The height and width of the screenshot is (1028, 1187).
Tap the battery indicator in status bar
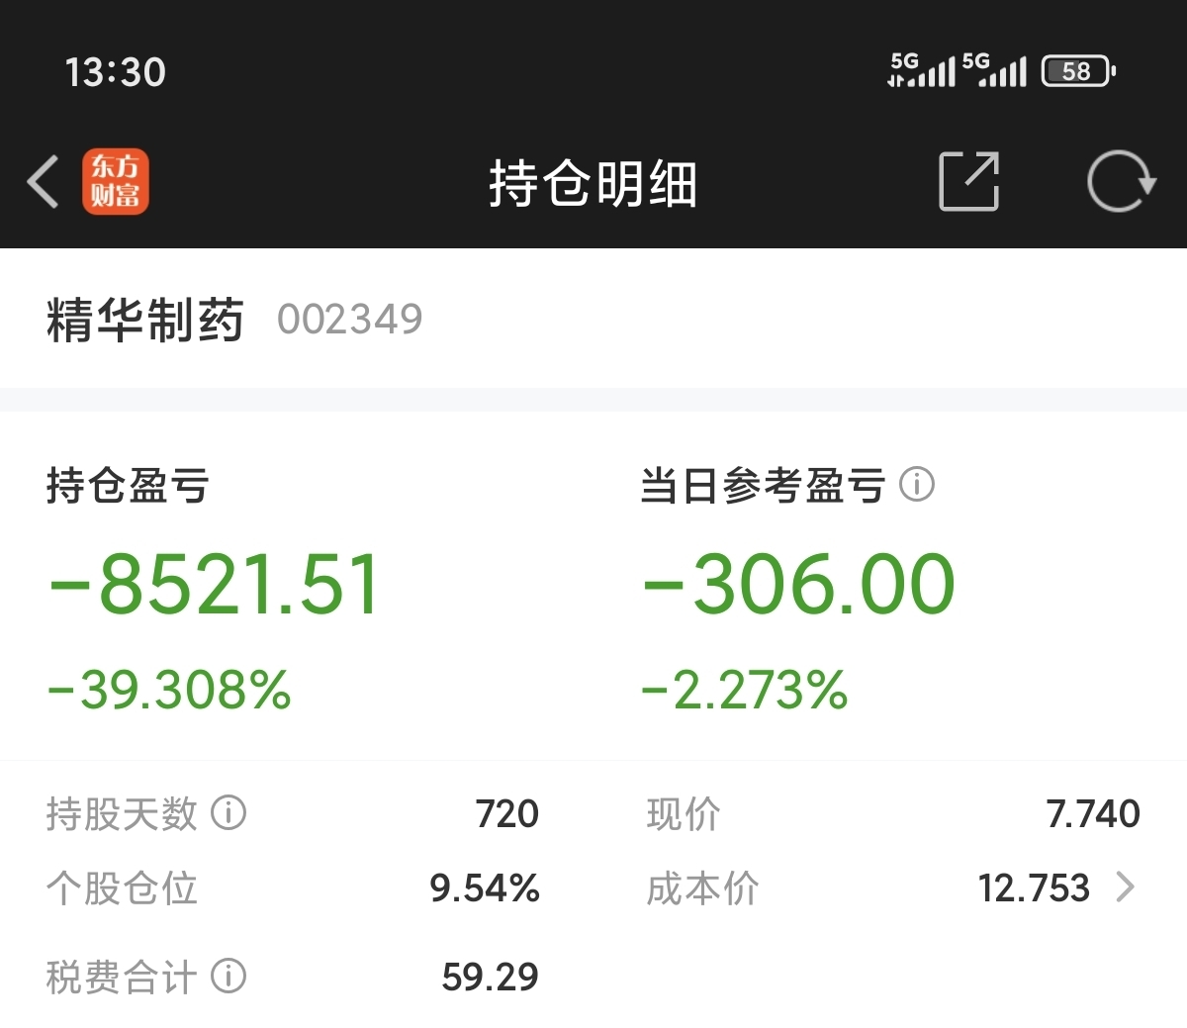point(1078,71)
